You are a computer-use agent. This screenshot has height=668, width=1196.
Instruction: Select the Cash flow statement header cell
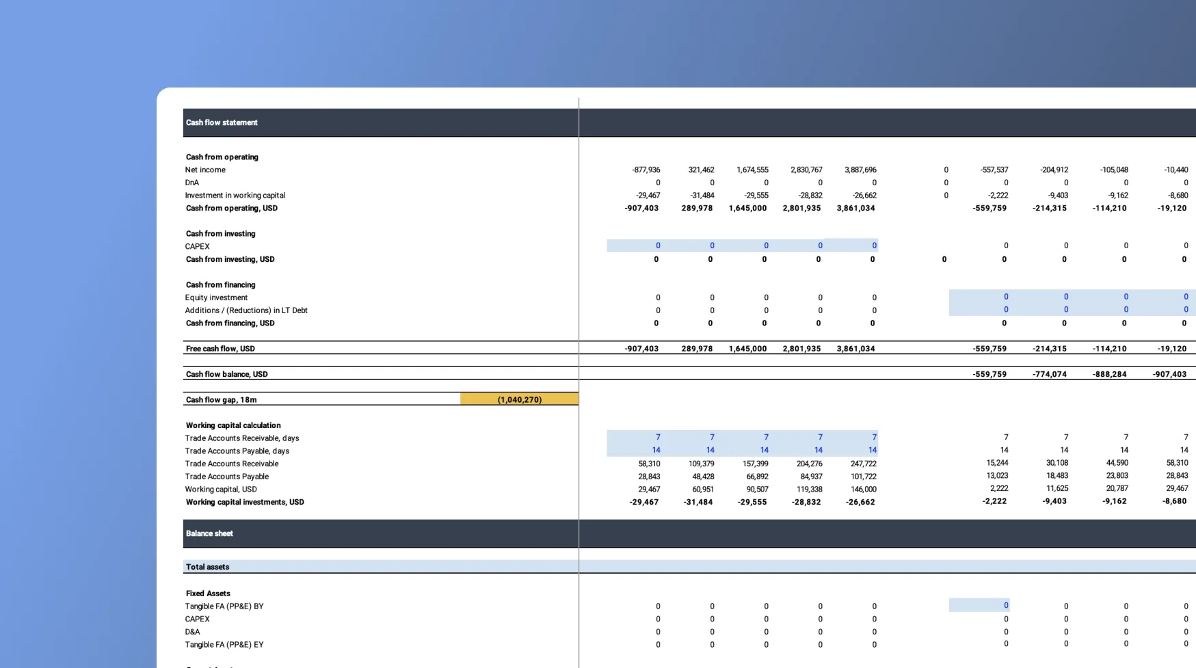point(222,123)
